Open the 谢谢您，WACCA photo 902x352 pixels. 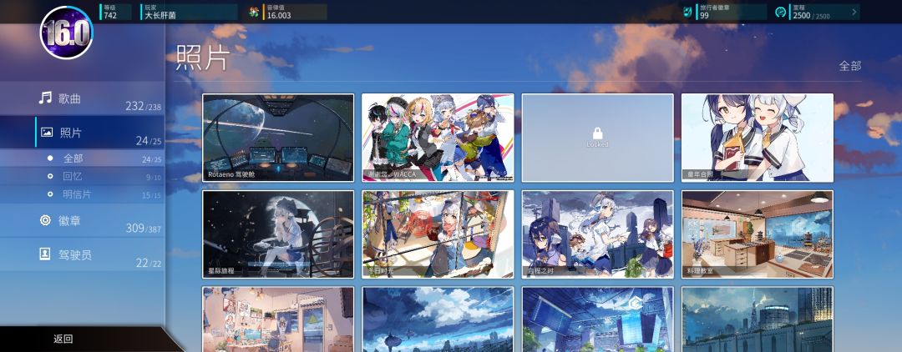coord(438,138)
